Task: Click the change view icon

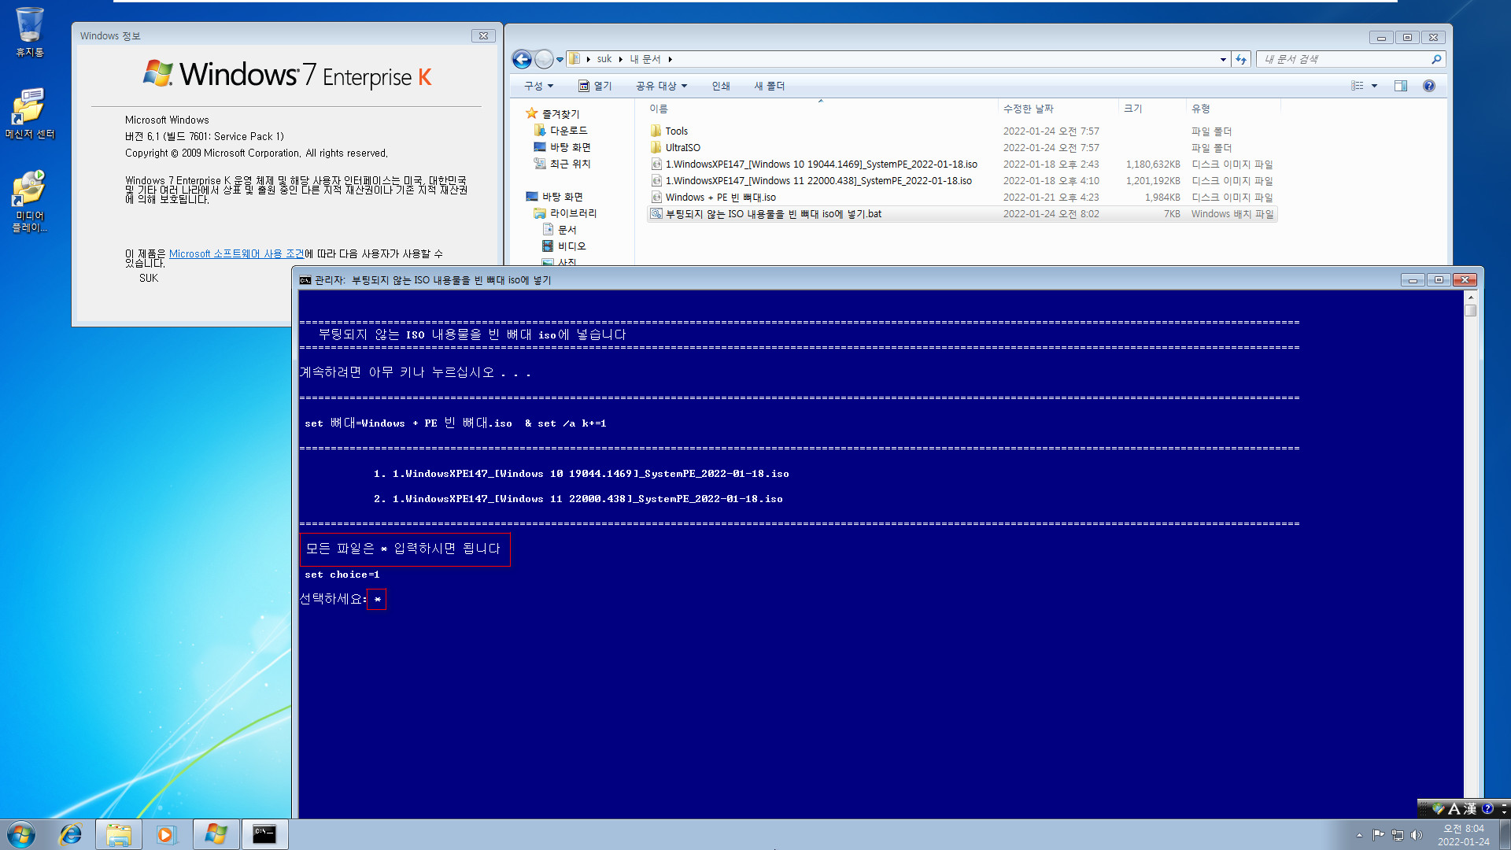Action: click(1358, 86)
